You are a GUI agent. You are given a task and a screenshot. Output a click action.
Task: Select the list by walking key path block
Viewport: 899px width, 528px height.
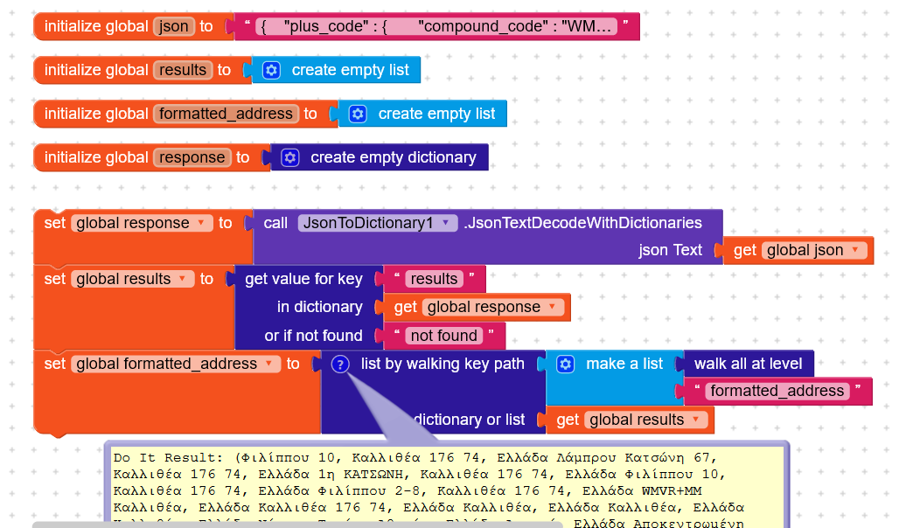tap(442, 364)
